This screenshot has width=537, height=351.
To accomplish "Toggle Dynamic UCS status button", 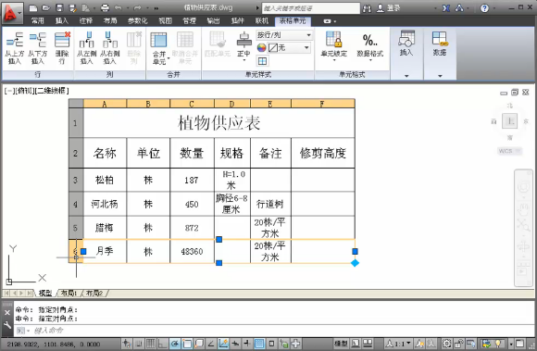I will (x=223, y=344).
